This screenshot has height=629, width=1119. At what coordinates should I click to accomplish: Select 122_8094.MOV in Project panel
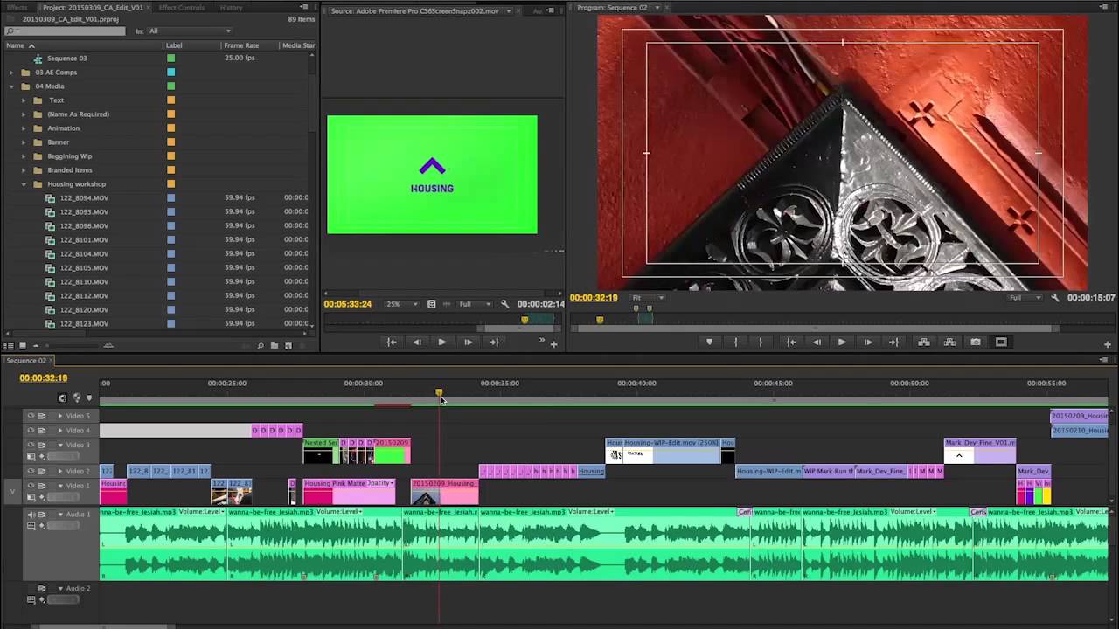pyautogui.click(x=84, y=198)
